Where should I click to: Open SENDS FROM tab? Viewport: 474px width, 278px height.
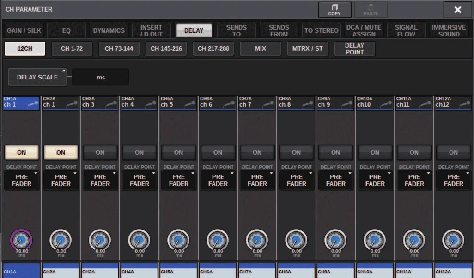(x=279, y=30)
